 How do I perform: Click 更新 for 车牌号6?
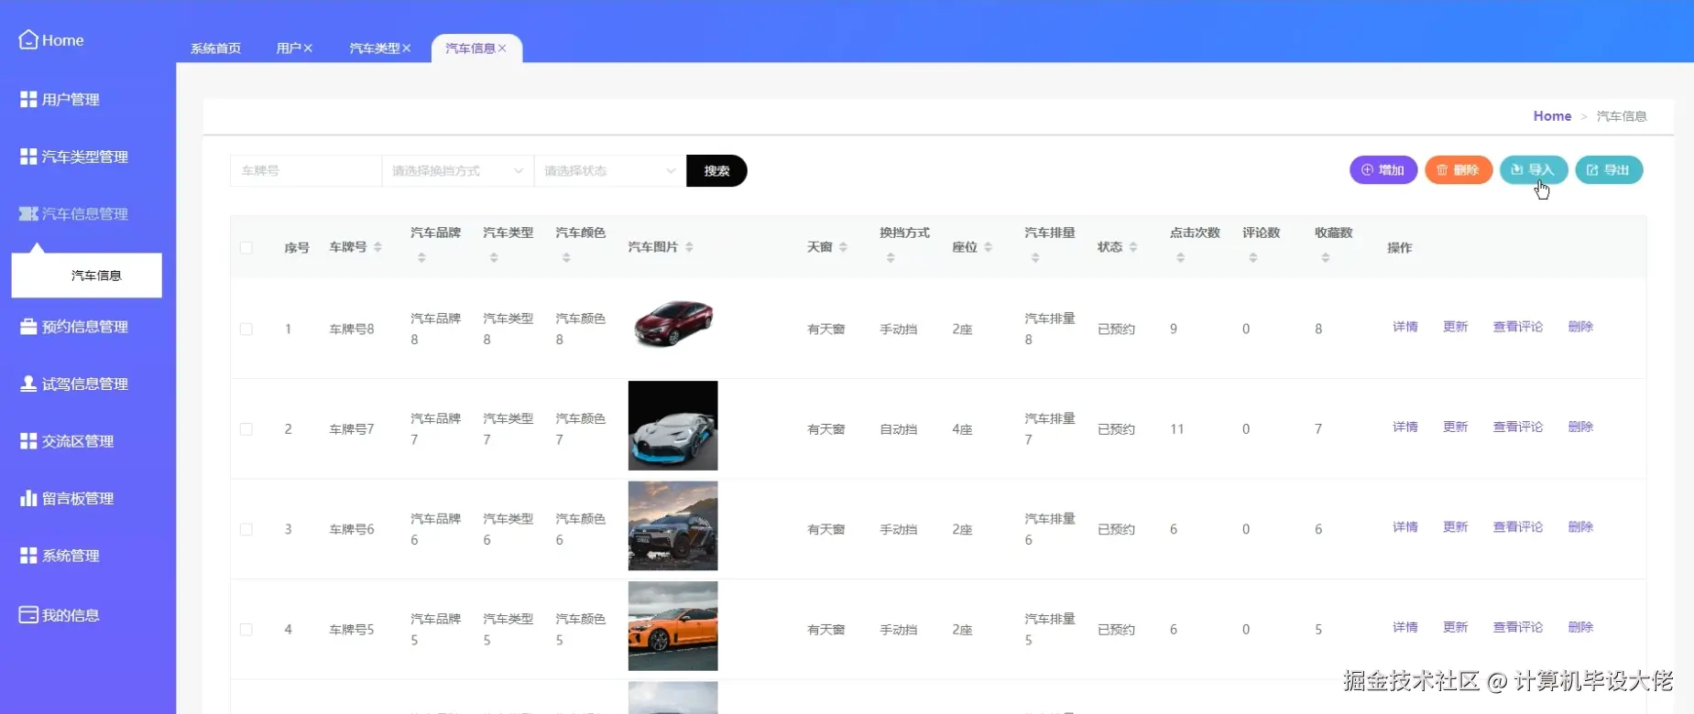1456,526
